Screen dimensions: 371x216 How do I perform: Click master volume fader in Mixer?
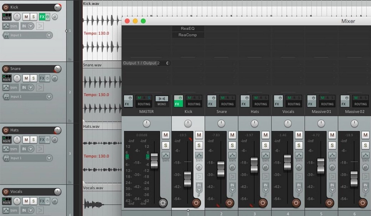coord(154,161)
